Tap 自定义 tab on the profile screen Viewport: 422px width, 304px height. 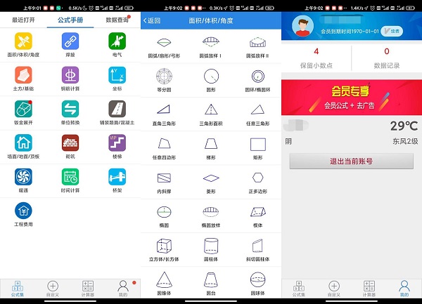(x=334, y=289)
